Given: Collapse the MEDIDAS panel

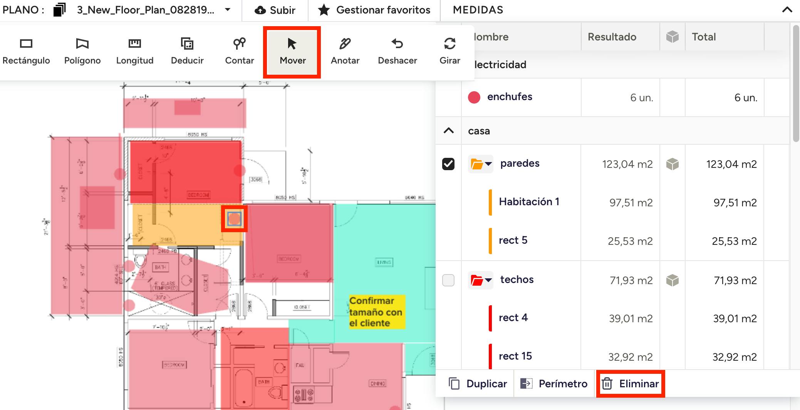Looking at the screenshot, I should pos(787,10).
